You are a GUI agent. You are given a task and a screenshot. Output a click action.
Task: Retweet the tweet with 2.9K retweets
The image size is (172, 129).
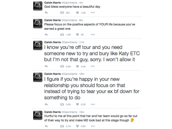click(62, 66)
